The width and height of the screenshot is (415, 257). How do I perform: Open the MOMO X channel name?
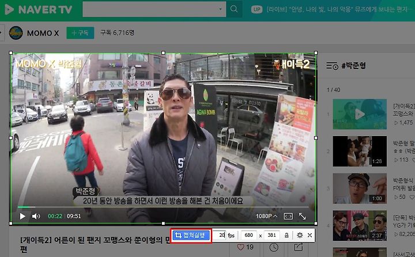coord(43,33)
